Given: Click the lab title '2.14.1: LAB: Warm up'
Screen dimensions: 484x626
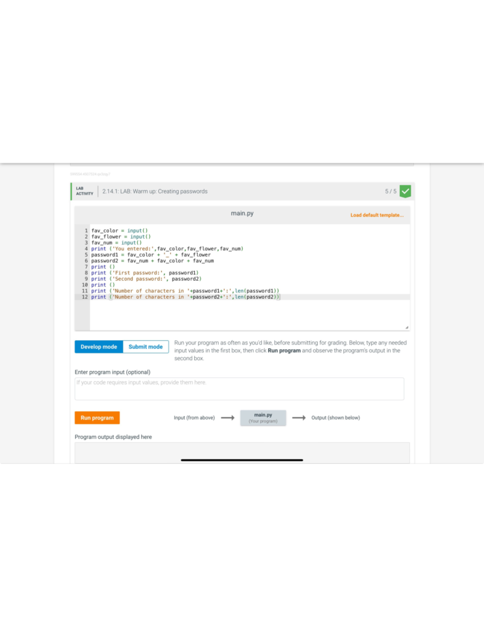Looking at the screenshot, I should 154,191.
